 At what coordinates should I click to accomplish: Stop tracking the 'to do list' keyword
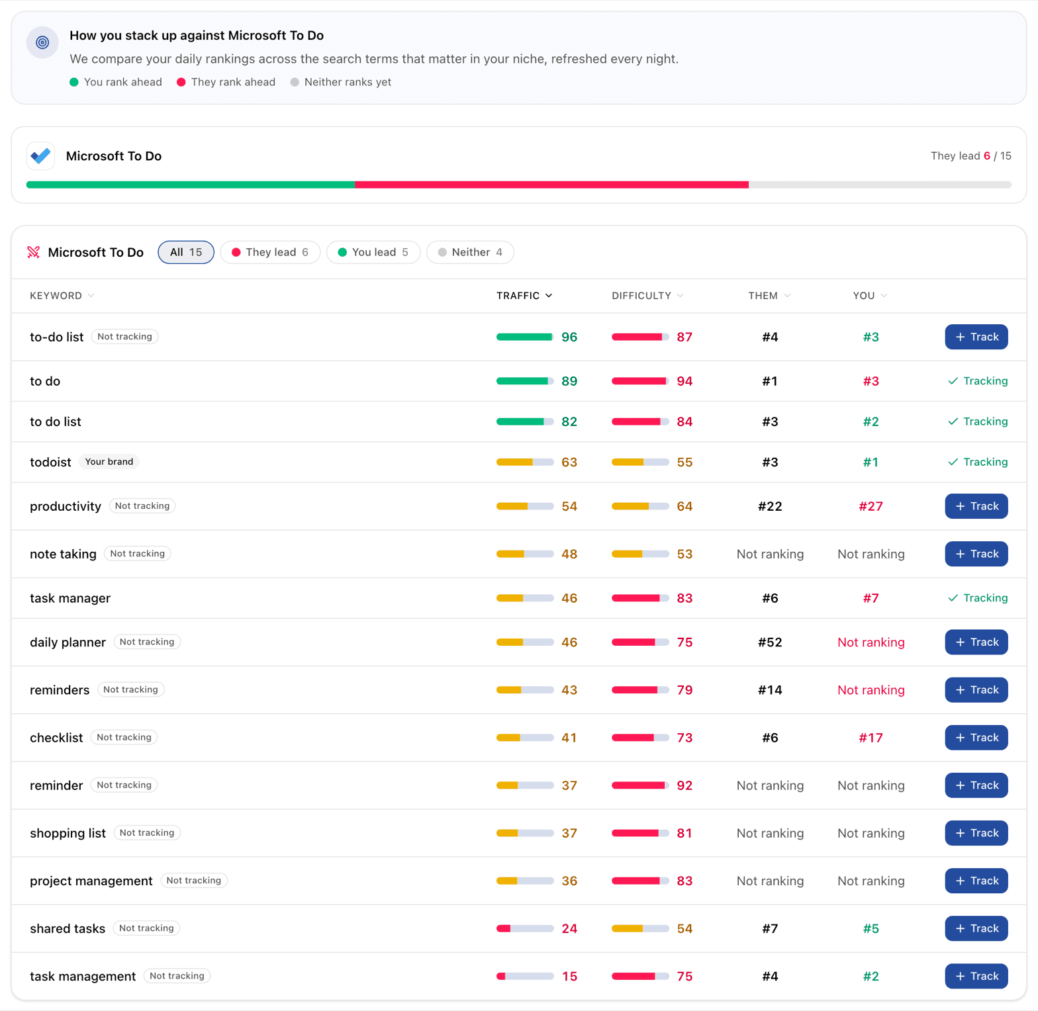tap(978, 421)
